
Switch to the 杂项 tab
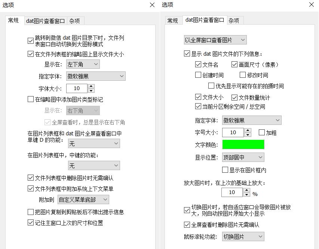coord(74,21)
